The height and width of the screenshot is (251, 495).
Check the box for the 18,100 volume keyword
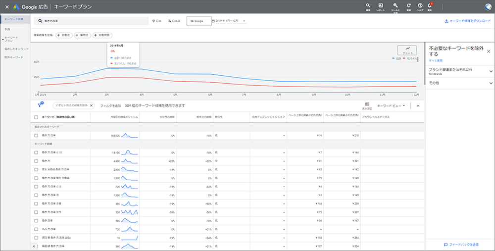pos(36,152)
